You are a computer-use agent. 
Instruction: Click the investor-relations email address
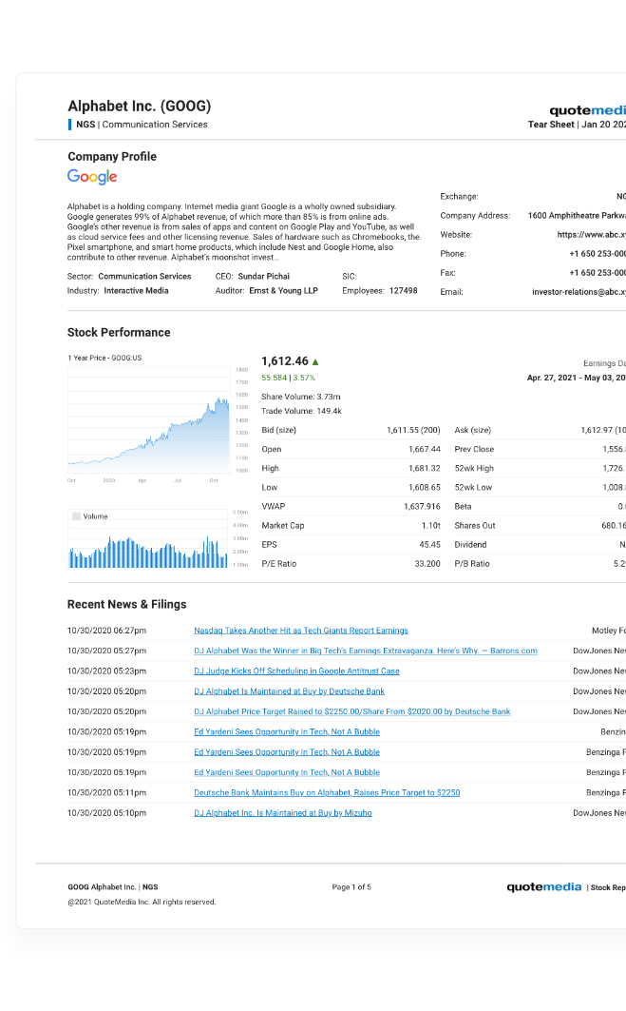(579, 292)
